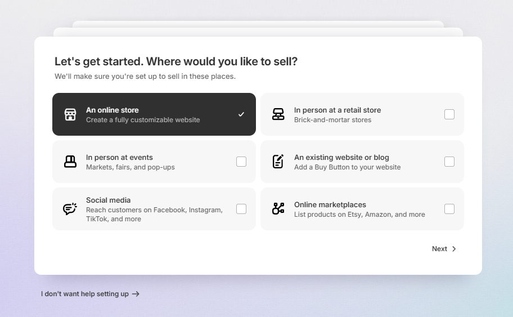Click the document-with-pencil icon for existing website
This screenshot has width=513, height=317.
click(x=278, y=162)
